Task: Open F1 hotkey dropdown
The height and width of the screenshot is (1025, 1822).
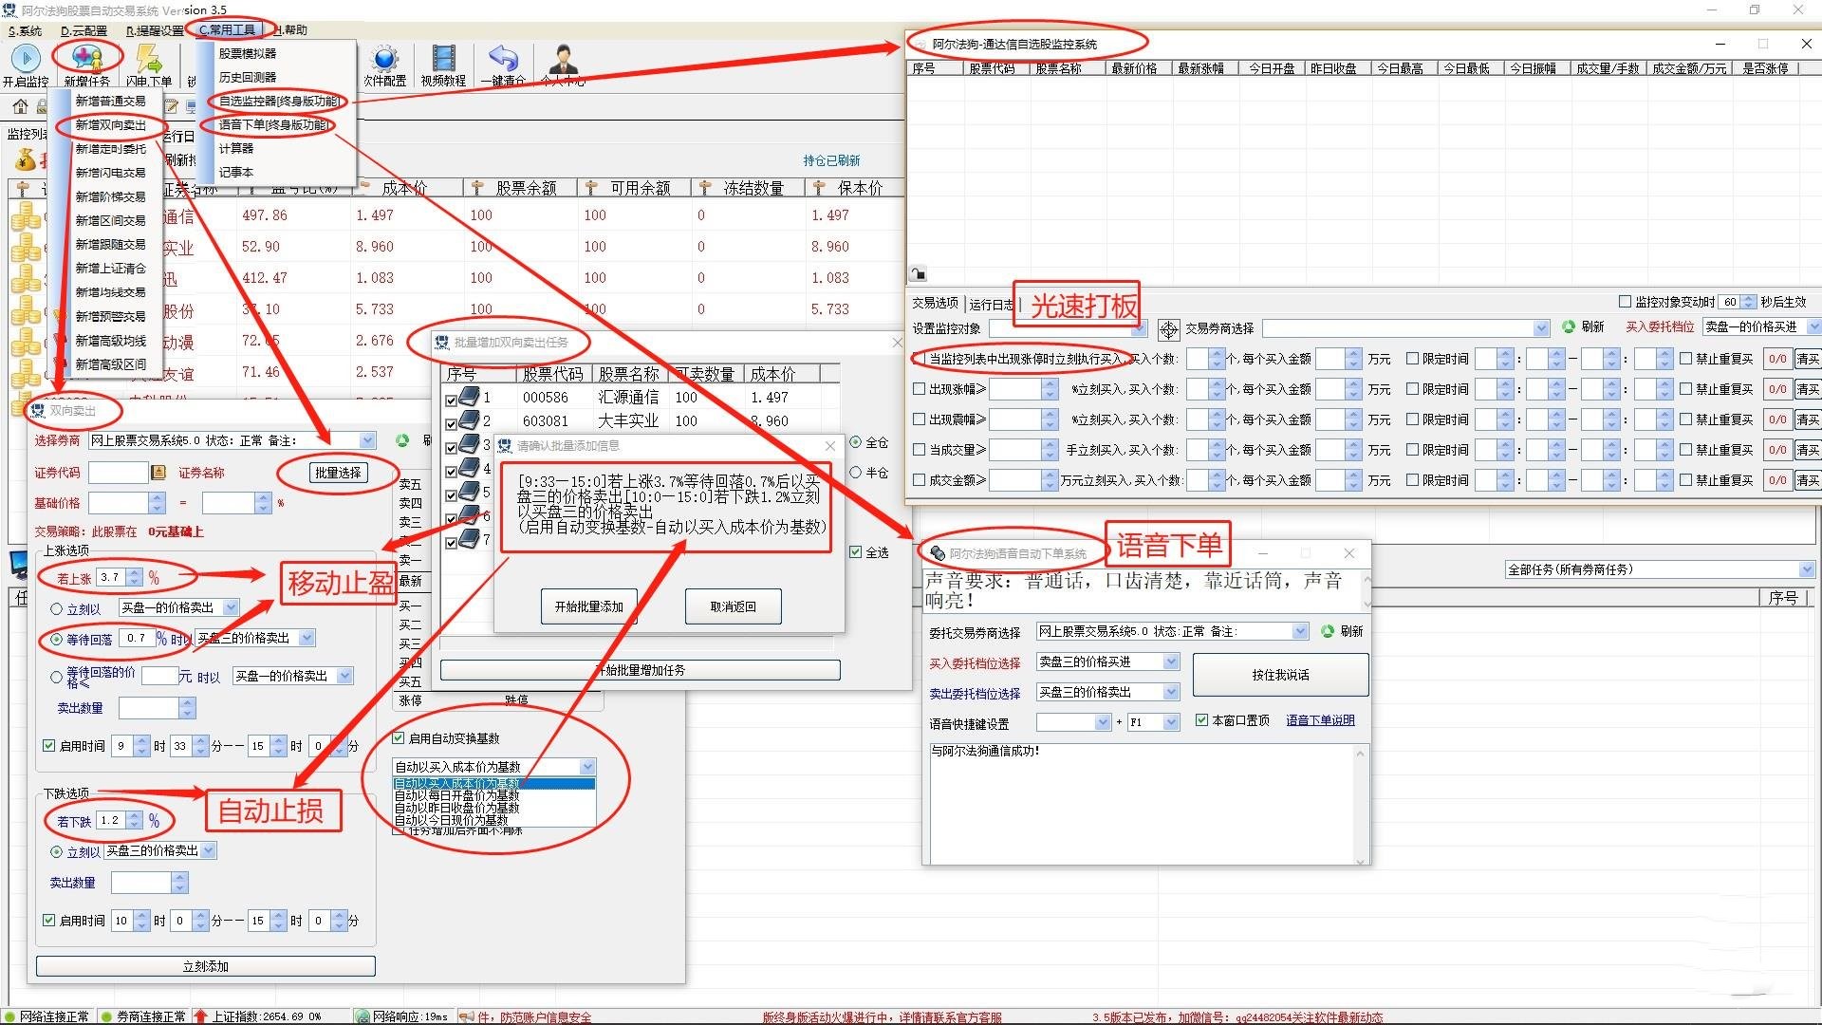Action: pos(1153,722)
